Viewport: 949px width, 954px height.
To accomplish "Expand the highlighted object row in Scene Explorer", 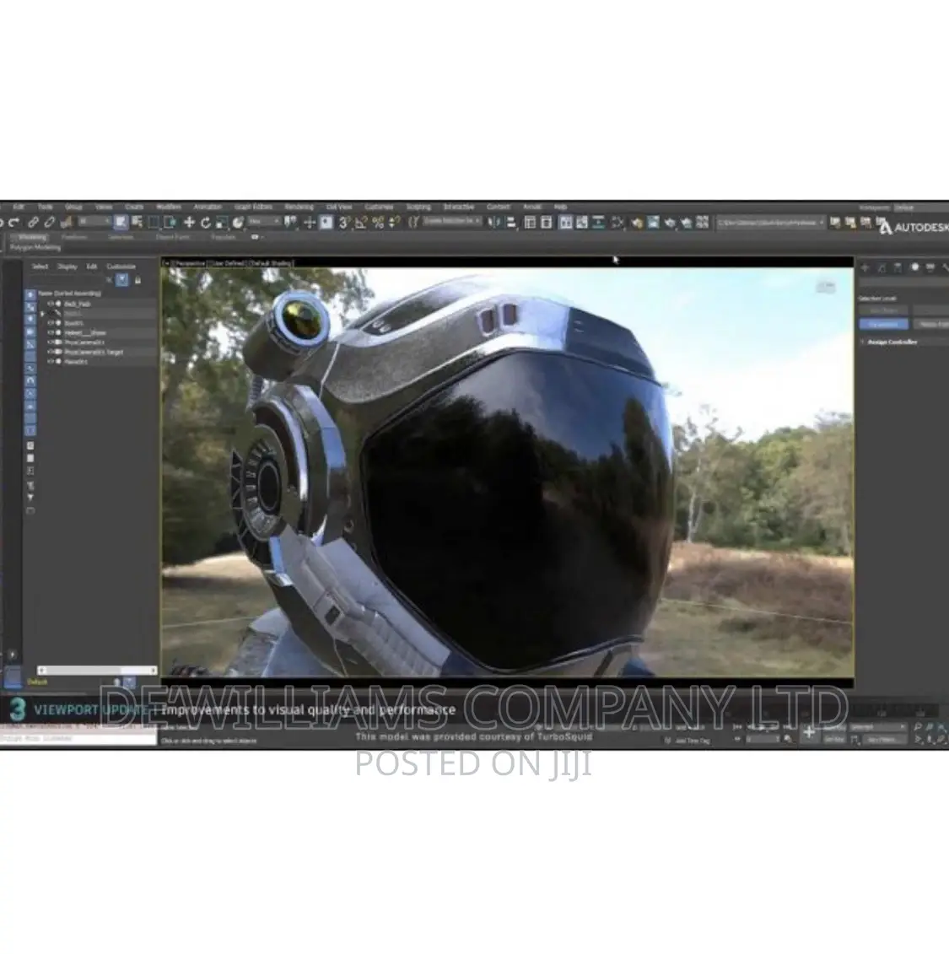I will 42,314.
